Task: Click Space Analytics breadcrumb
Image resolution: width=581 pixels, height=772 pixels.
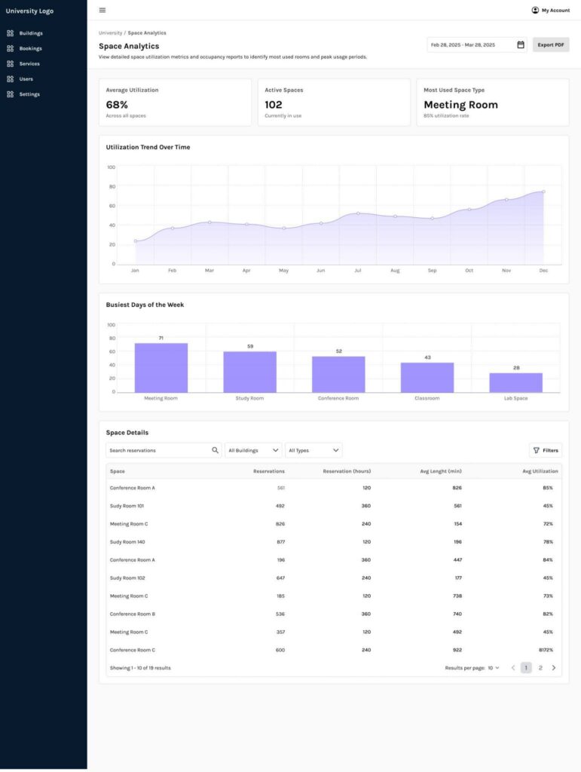Action: [147, 33]
